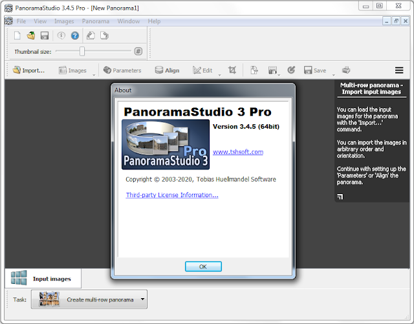Click the Save toolbar button
This screenshot has width=414, height=324.
(x=315, y=70)
